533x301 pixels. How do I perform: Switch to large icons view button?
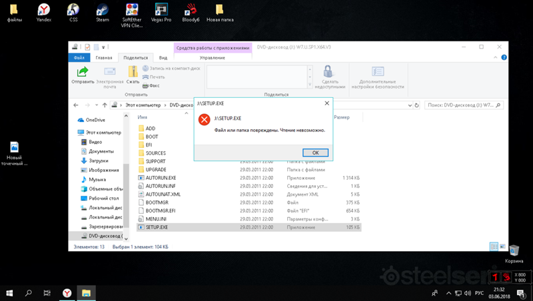[502, 246]
